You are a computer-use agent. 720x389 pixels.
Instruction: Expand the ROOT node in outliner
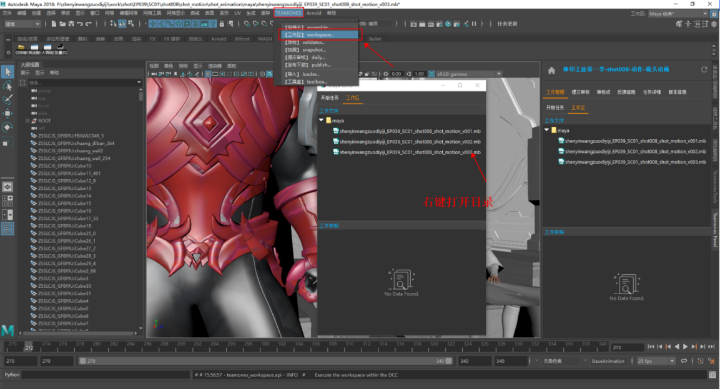[x=28, y=121]
